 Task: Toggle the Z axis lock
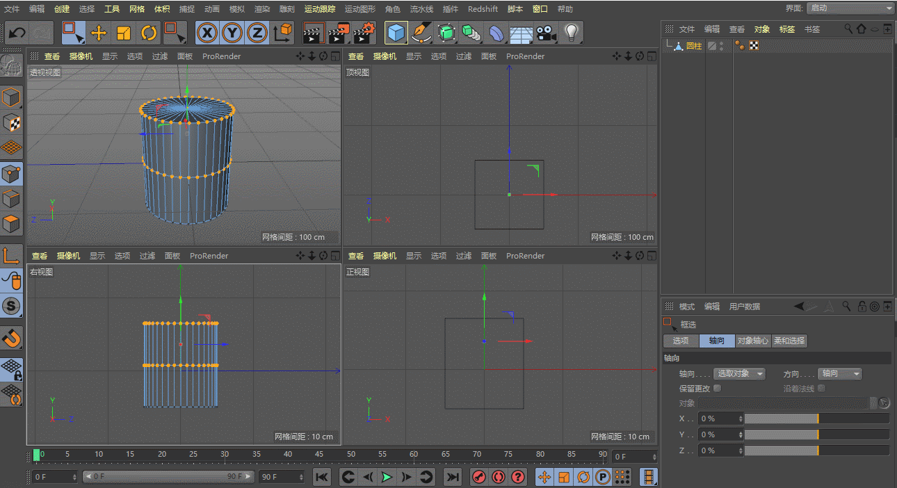click(x=257, y=33)
